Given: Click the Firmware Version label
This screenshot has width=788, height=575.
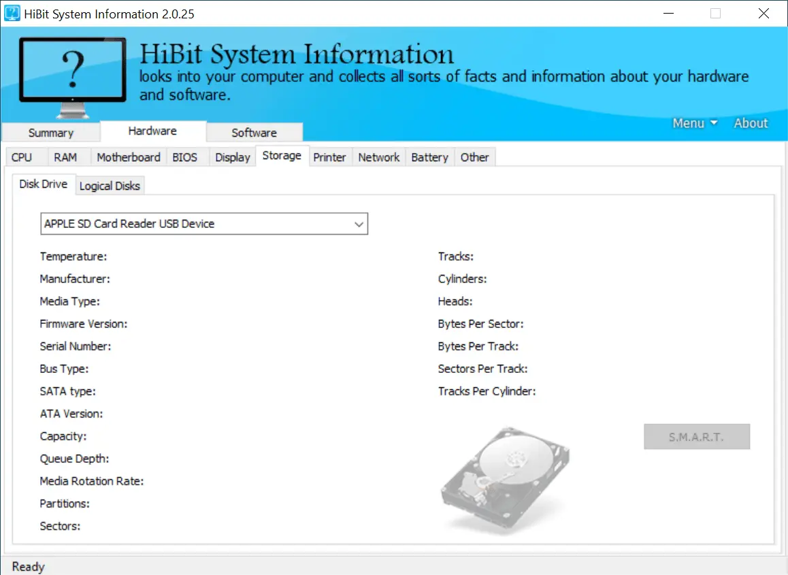Looking at the screenshot, I should (x=84, y=324).
